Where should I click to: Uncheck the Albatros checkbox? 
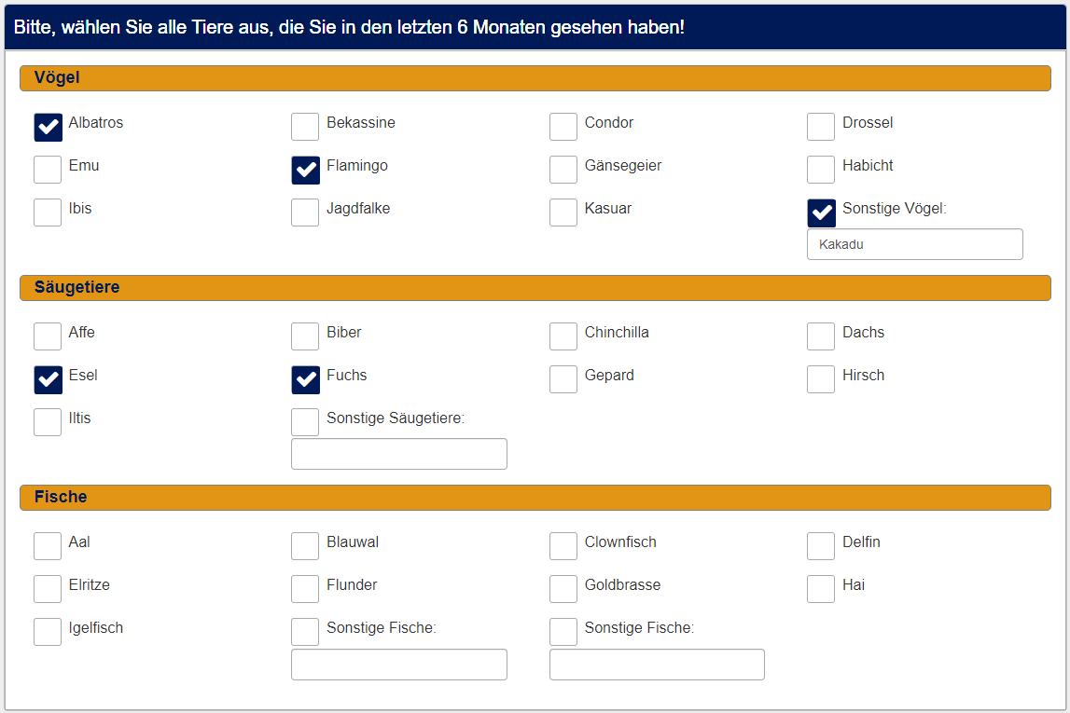click(x=48, y=127)
